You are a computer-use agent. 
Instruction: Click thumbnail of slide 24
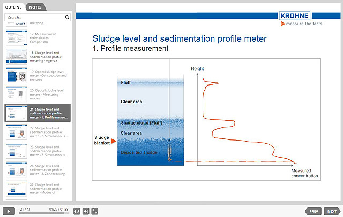pyautogui.click(x=17, y=169)
